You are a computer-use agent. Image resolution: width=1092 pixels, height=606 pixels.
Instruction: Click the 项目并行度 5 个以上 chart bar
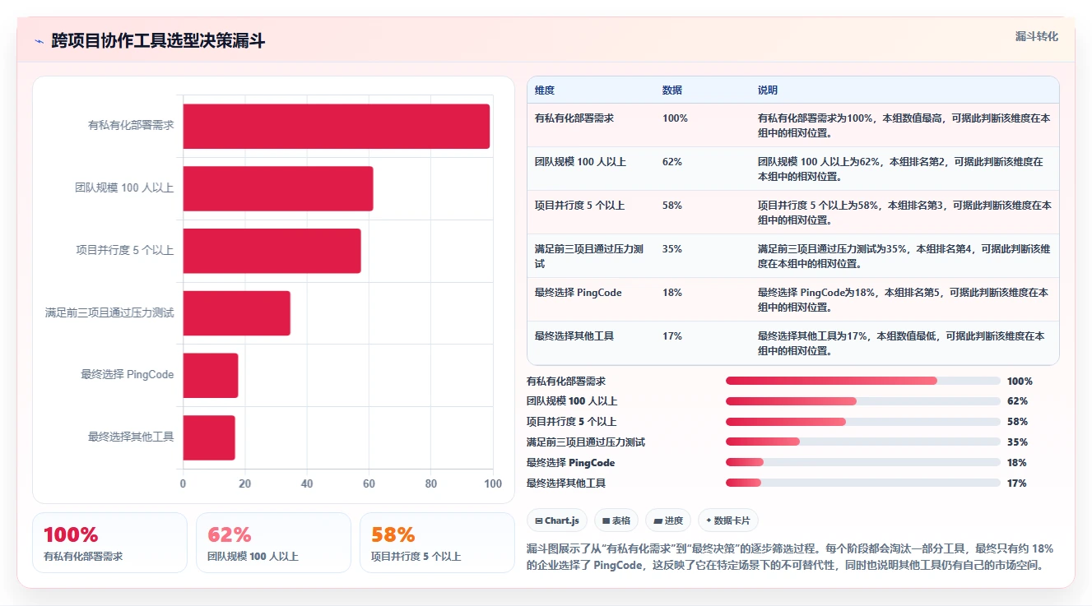[x=272, y=251]
